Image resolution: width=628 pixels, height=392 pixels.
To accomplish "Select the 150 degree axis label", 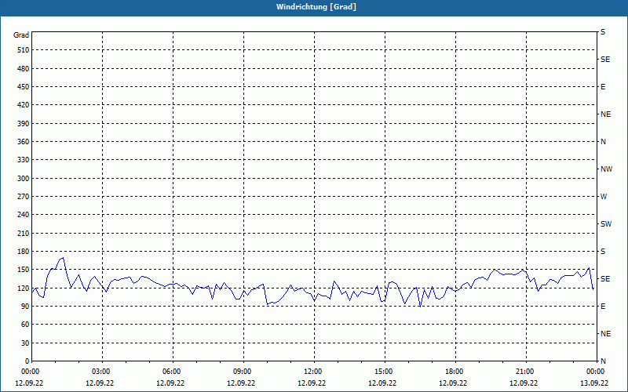I will coord(24,270).
